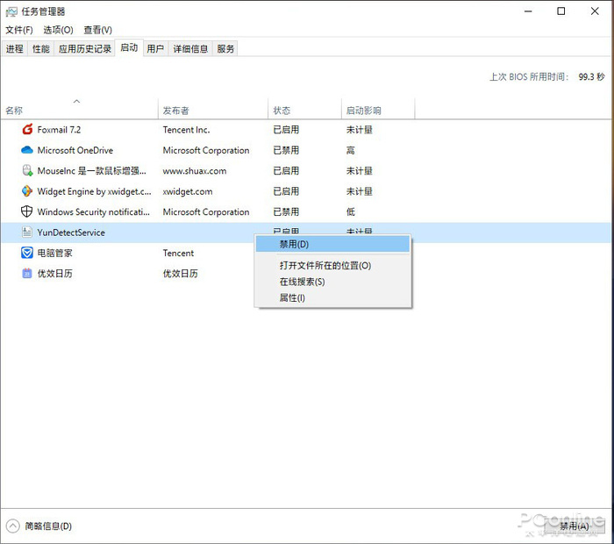Click 优效日历 in the 发布者 column
The height and width of the screenshot is (544, 614).
[181, 274]
